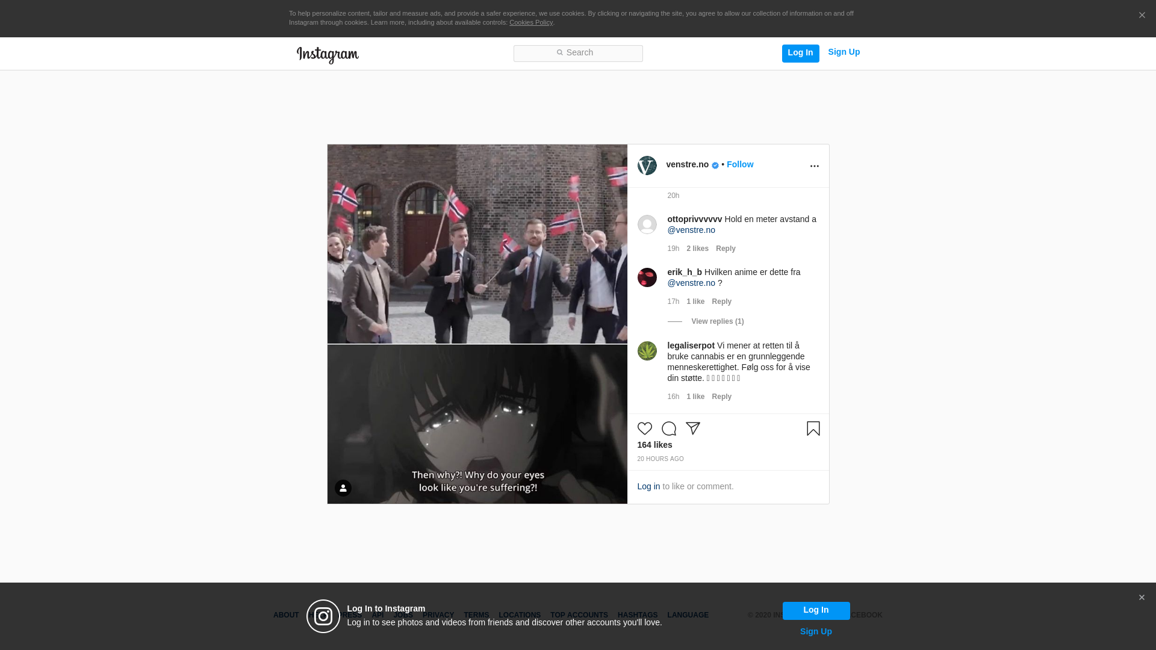Screen dimensions: 1156x650
Task: Click the top Log In button
Action: (x=801, y=53)
